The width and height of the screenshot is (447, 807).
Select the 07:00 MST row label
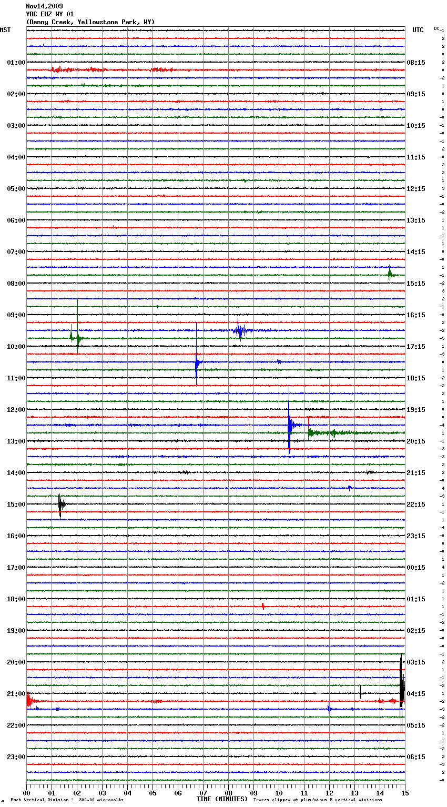point(16,252)
